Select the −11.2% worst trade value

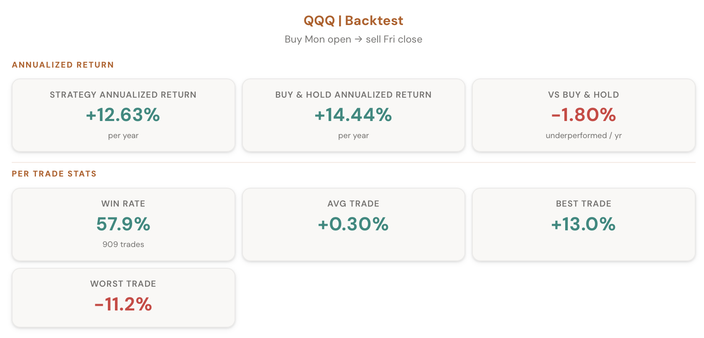click(x=123, y=304)
